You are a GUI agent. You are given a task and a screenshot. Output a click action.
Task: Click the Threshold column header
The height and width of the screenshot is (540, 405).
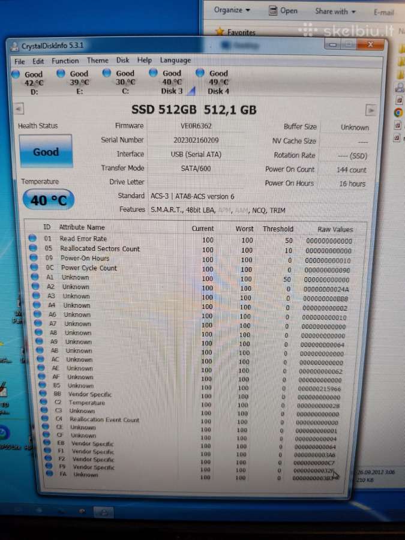pyautogui.click(x=278, y=229)
